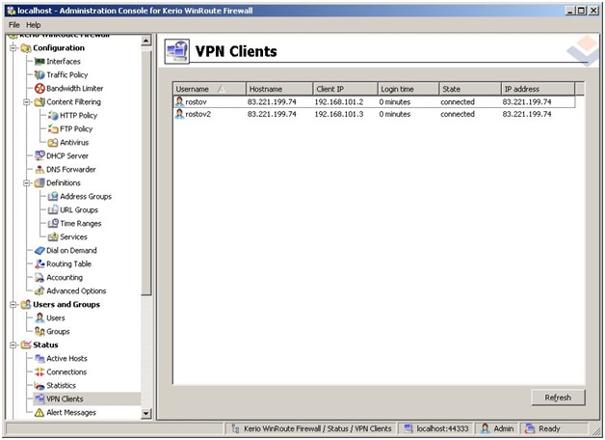Collapse the Content Filtering node

(x=27, y=102)
